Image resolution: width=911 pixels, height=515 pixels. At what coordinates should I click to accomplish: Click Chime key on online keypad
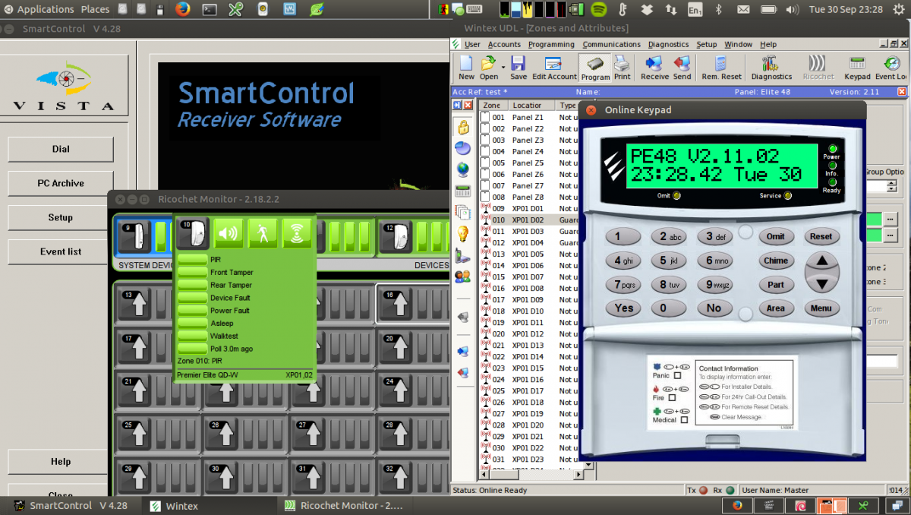pos(776,261)
